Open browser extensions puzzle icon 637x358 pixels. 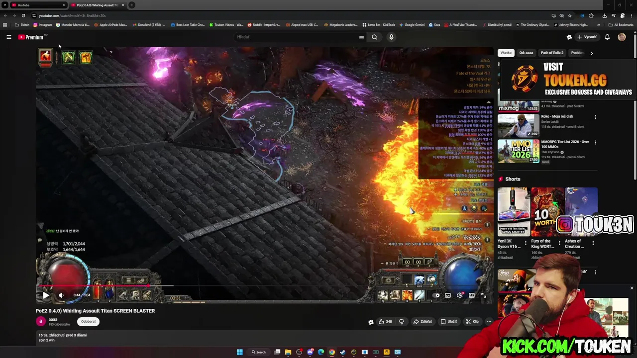pos(591,15)
